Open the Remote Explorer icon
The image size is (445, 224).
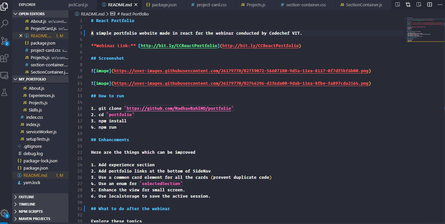click(5, 75)
